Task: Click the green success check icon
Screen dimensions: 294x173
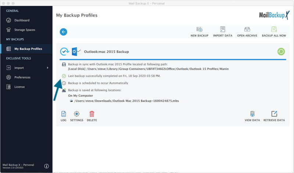Action: (x=64, y=76)
